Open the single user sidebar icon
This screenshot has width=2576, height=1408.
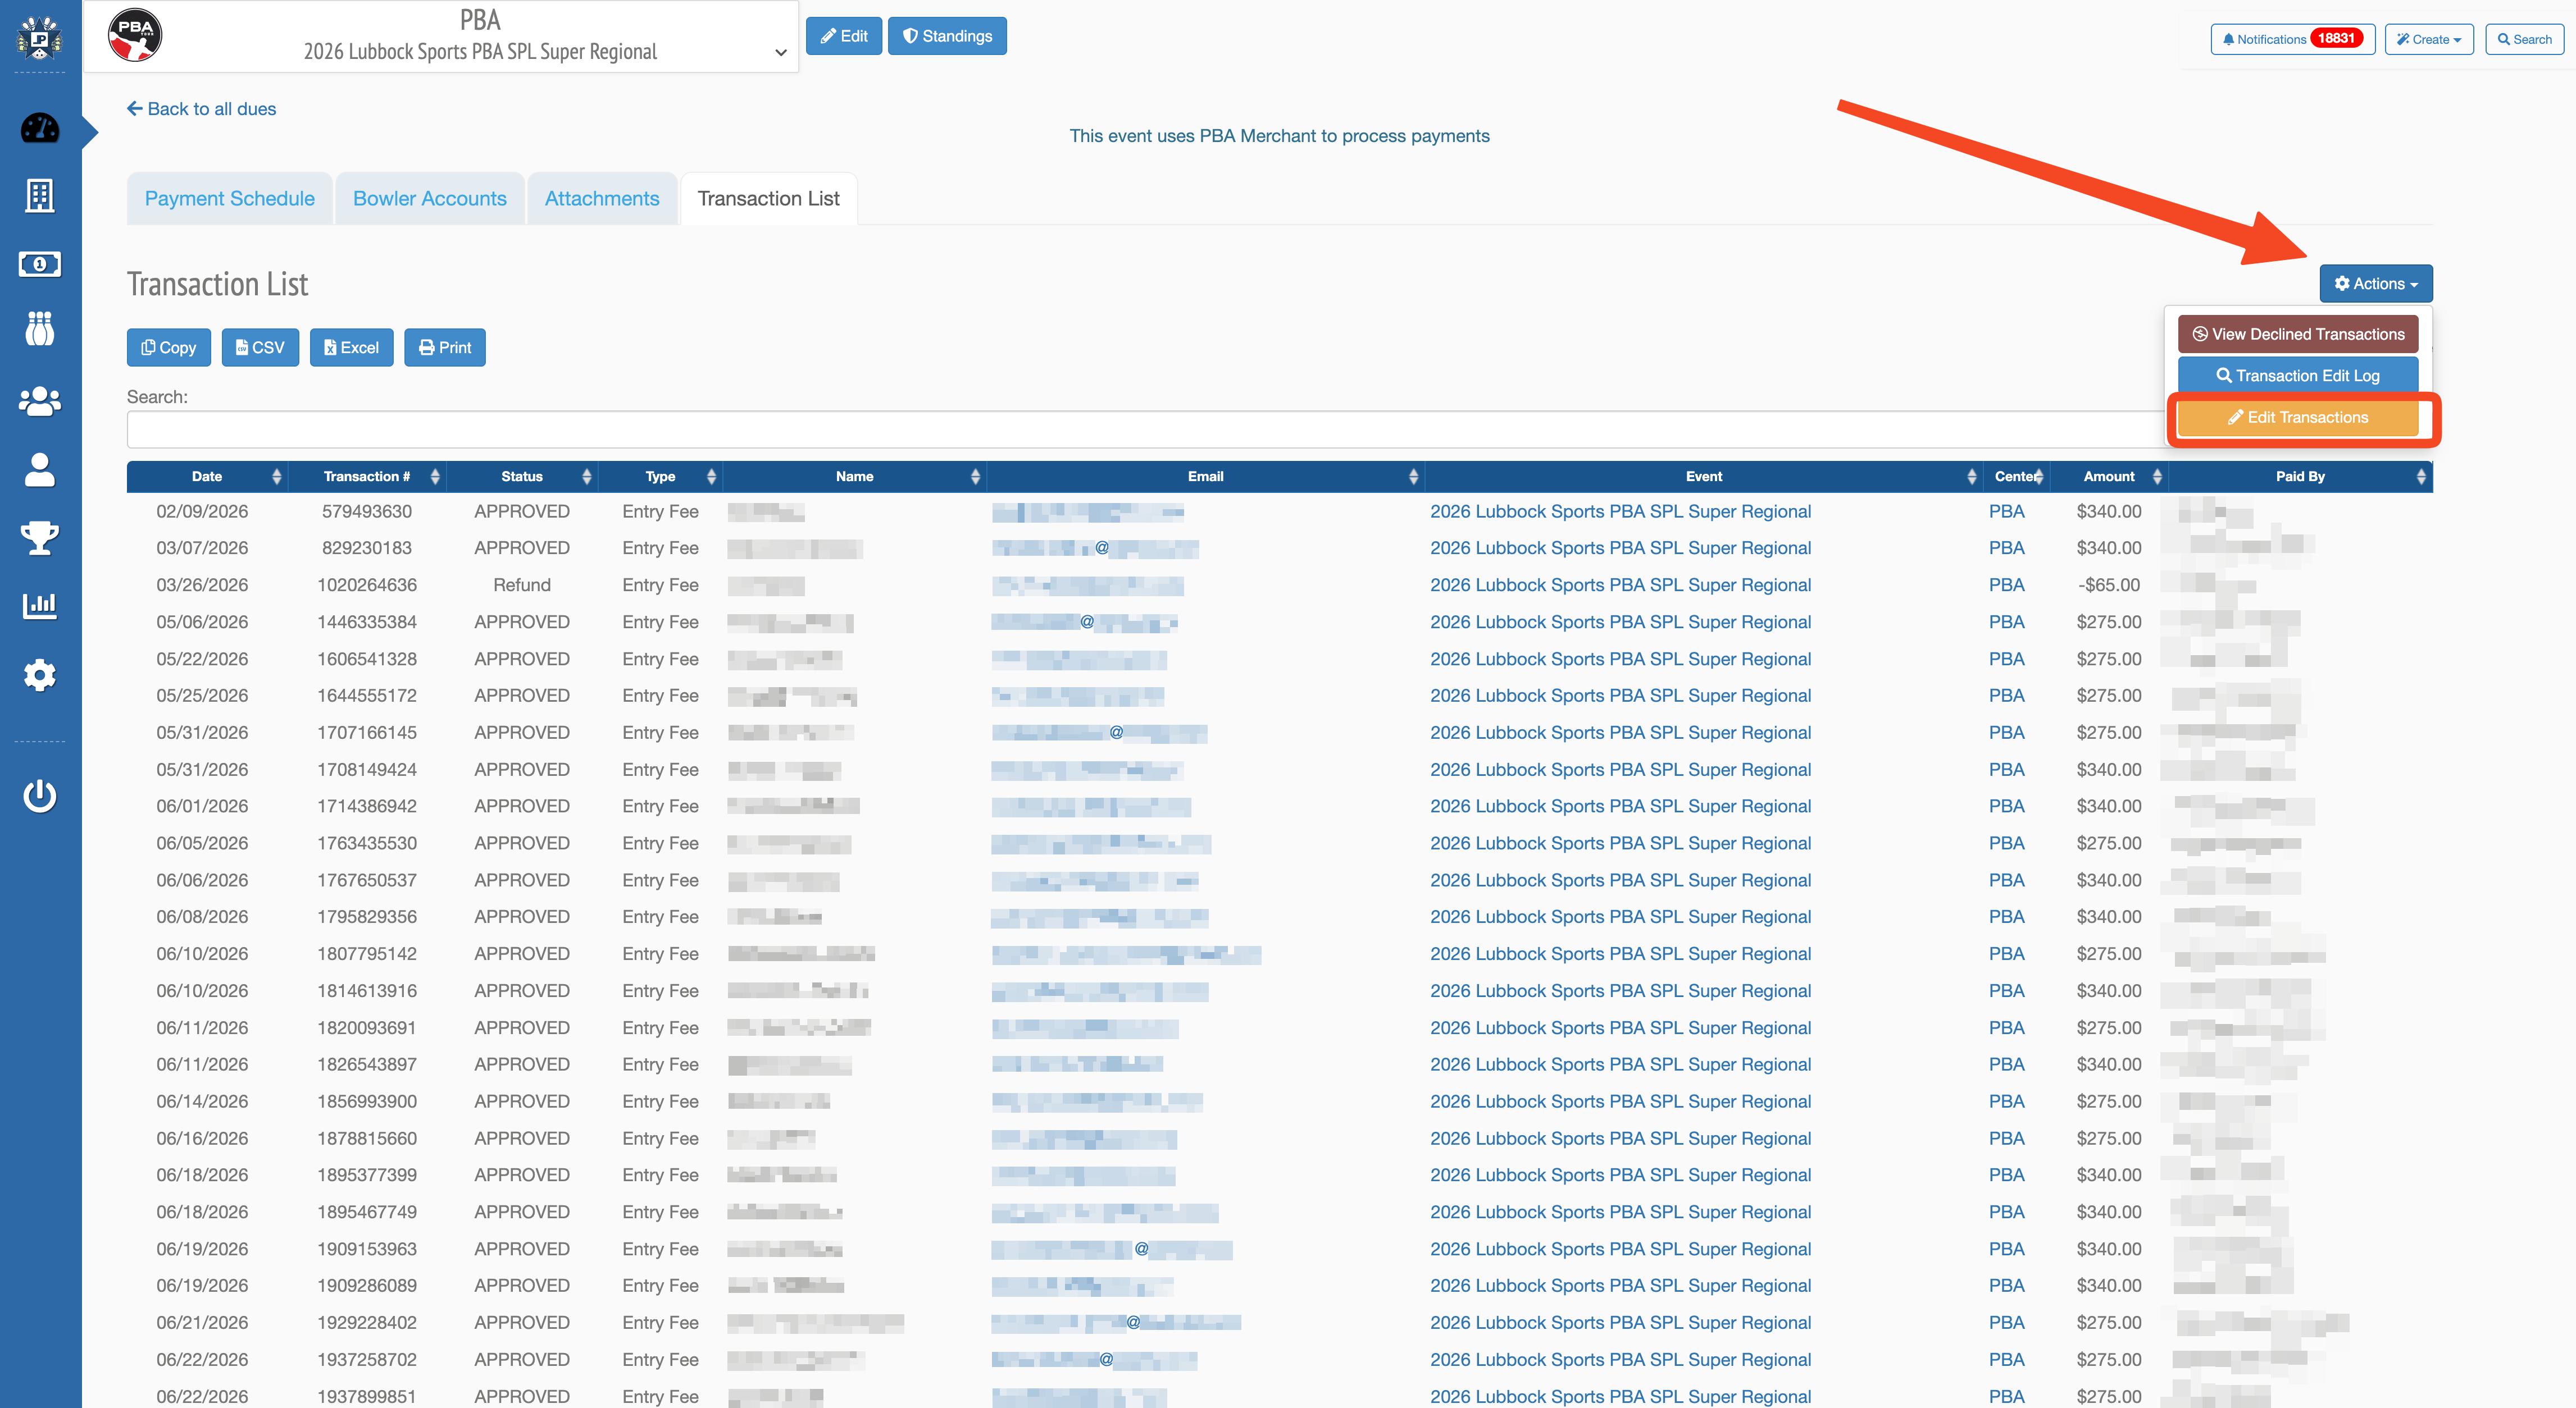click(x=40, y=470)
